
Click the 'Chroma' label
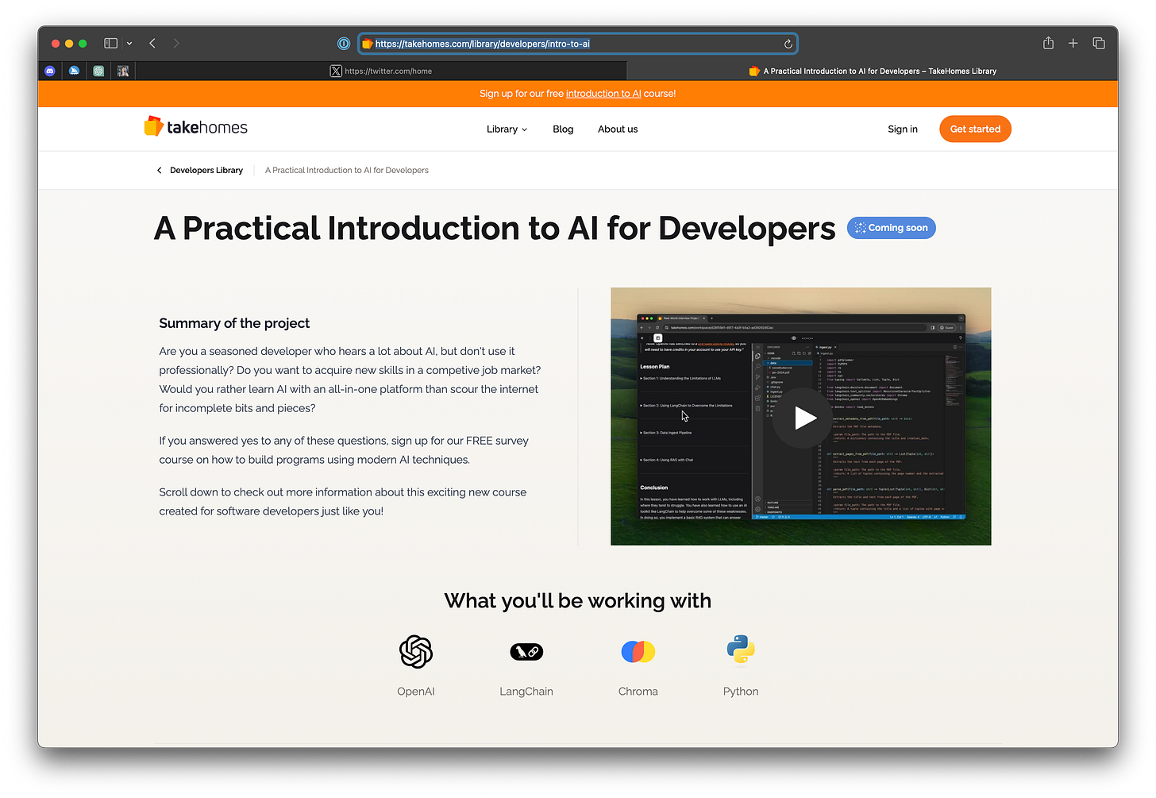[638, 692]
